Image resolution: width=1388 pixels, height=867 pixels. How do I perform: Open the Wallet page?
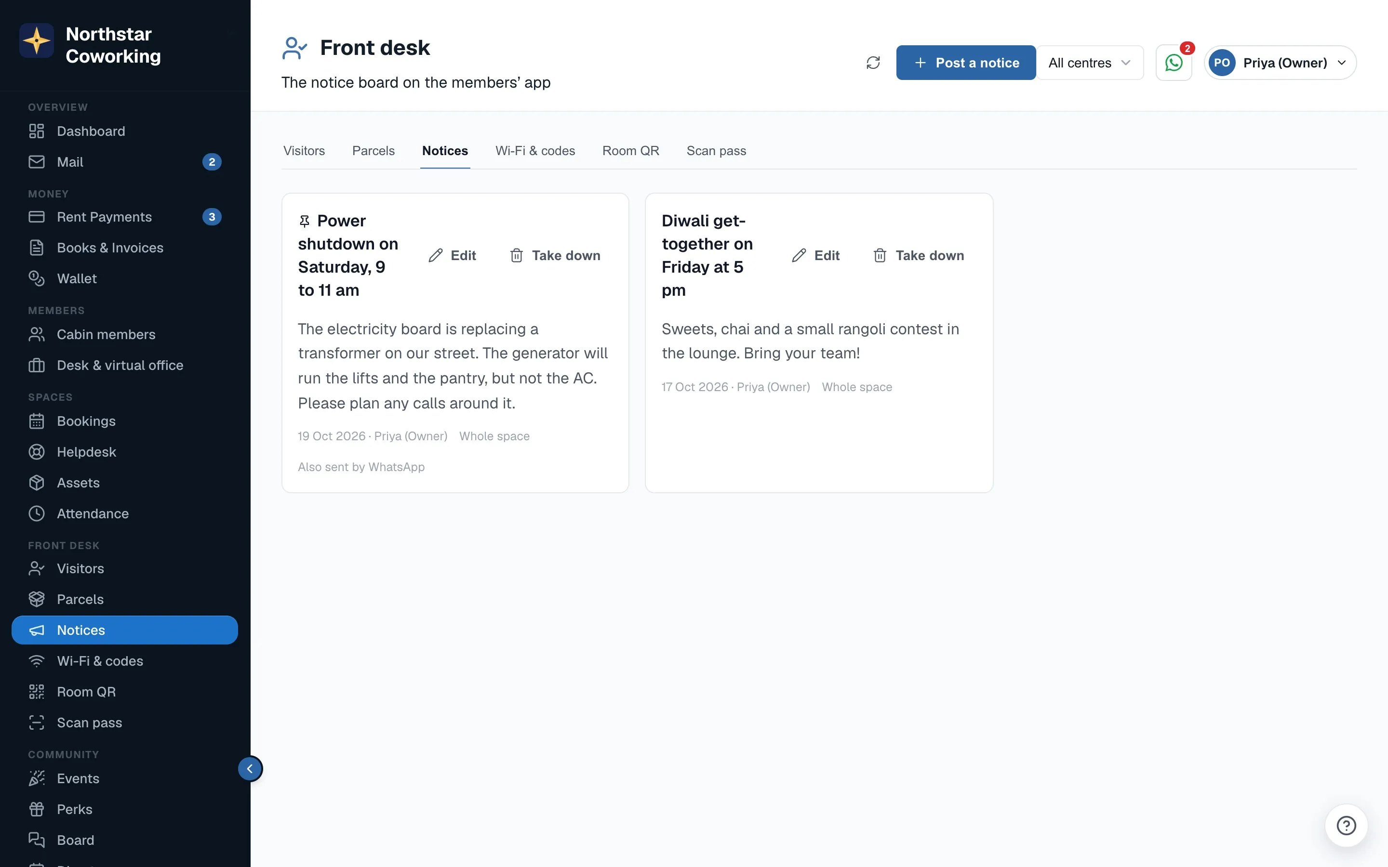pyautogui.click(x=124, y=279)
